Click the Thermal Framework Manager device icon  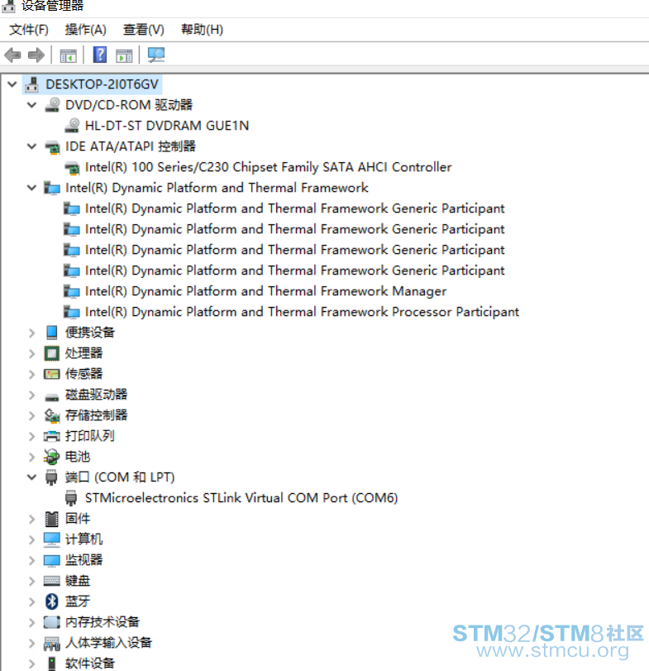tap(71, 291)
